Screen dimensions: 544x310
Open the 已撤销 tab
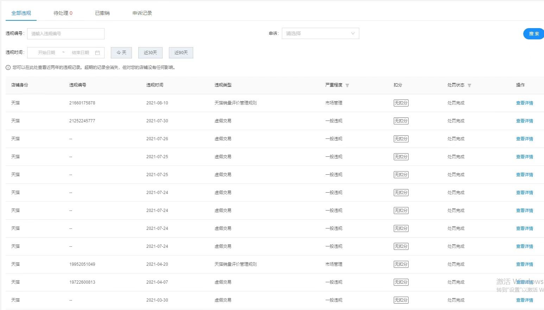point(102,13)
